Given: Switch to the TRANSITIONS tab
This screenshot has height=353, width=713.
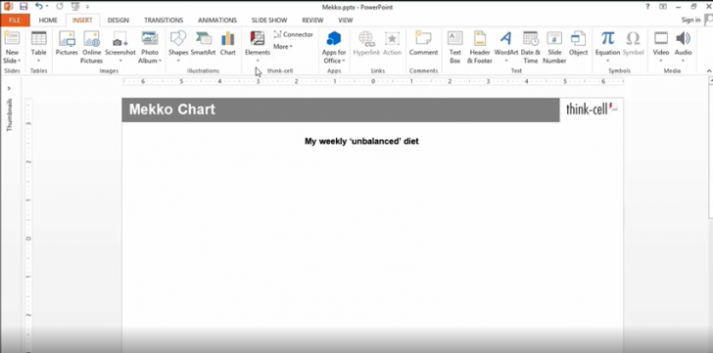Looking at the screenshot, I should pyautogui.click(x=164, y=20).
